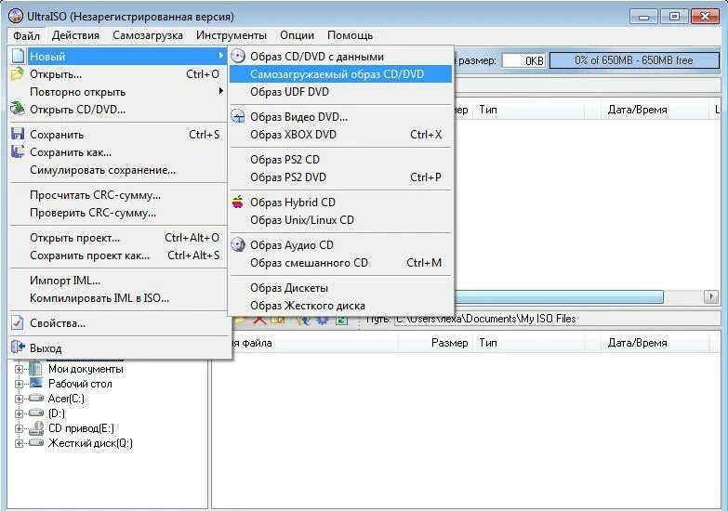Click the Мои документы folder icon
The image size is (728, 511).
coord(35,369)
